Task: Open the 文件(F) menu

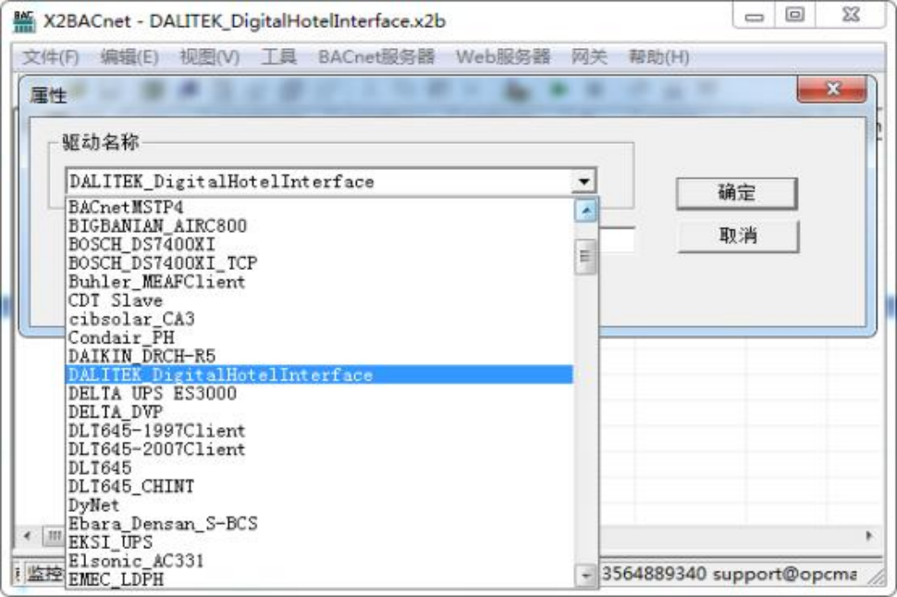Action: tap(50, 56)
